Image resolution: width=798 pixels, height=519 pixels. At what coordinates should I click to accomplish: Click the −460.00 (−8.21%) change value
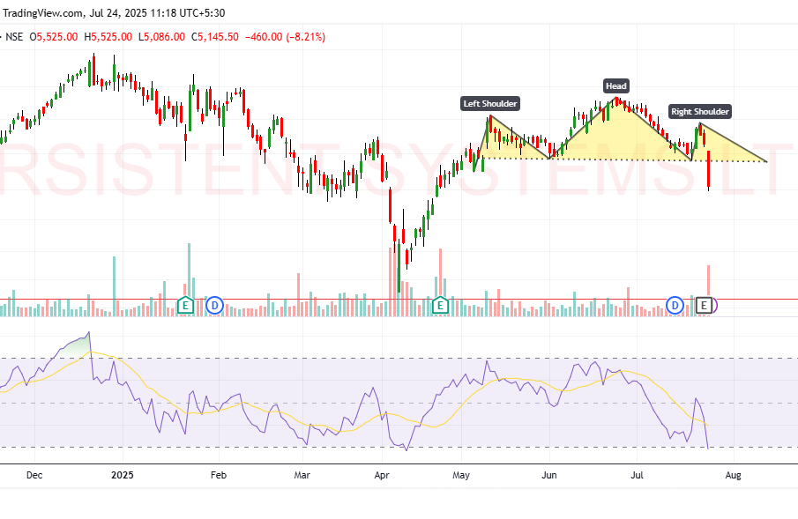[286, 36]
